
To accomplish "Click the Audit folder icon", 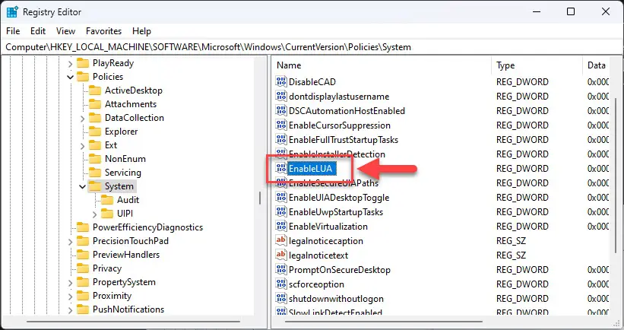I will tap(107, 199).
